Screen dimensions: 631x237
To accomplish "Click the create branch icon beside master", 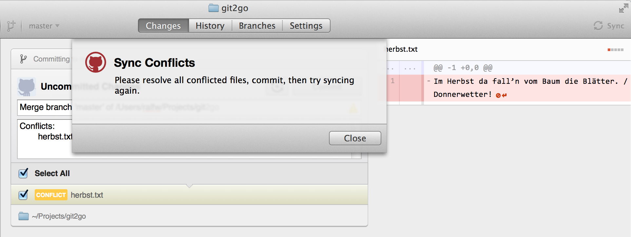I will [x=11, y=26].
